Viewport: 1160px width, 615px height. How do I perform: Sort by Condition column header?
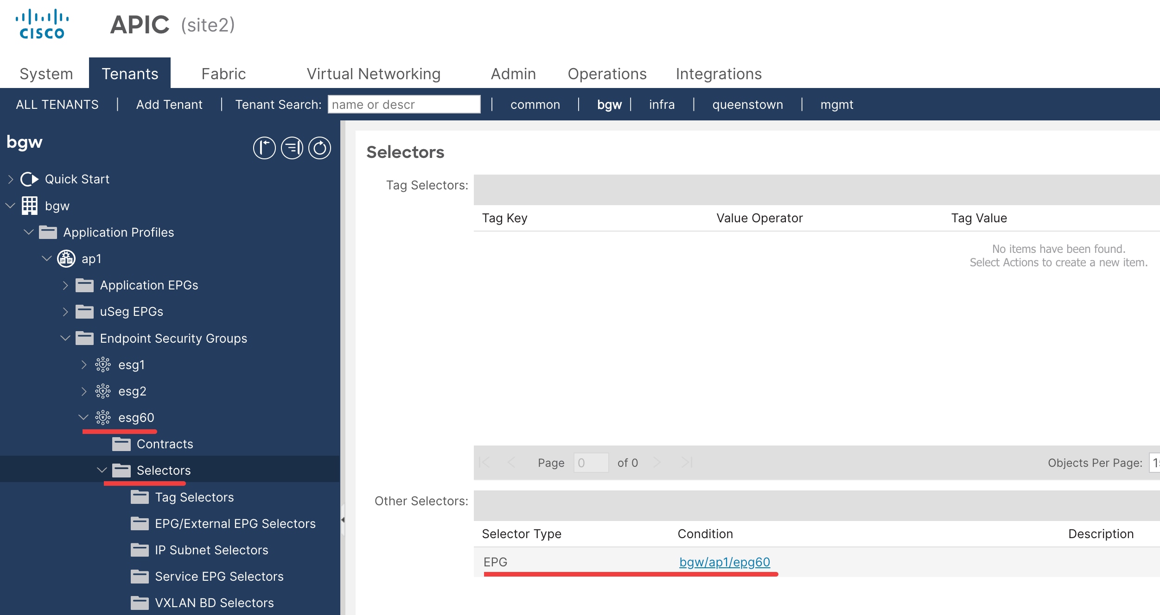coord(705,534)
